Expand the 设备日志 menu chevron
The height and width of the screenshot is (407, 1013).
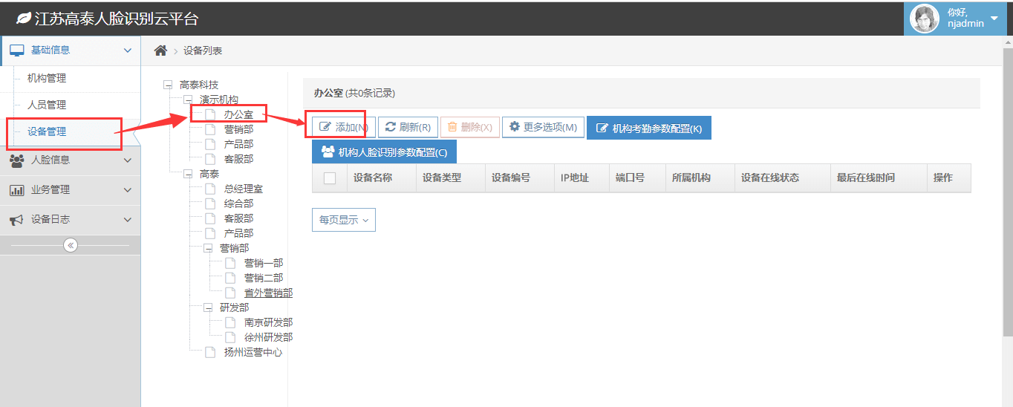pos(127,220)
